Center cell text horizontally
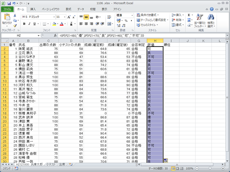This screenshot has height=172, width=230. tap(86, 24)
